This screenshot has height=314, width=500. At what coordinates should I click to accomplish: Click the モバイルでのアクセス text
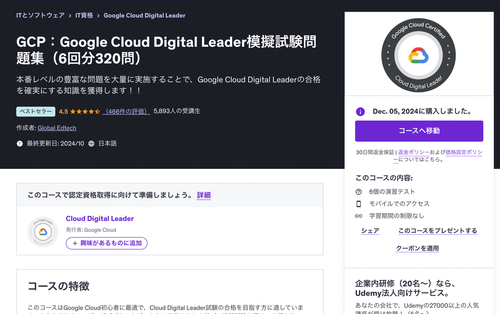(x=399, y=204)
